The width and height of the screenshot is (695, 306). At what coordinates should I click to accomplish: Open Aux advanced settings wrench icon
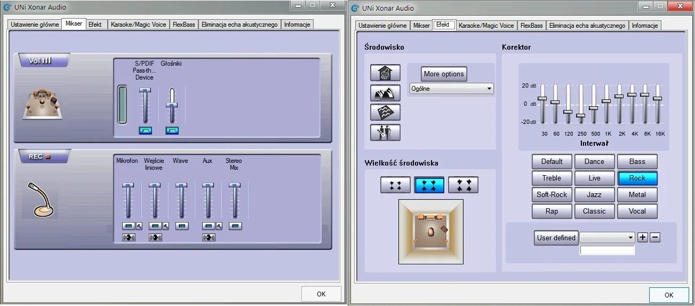tap(220, 226)
